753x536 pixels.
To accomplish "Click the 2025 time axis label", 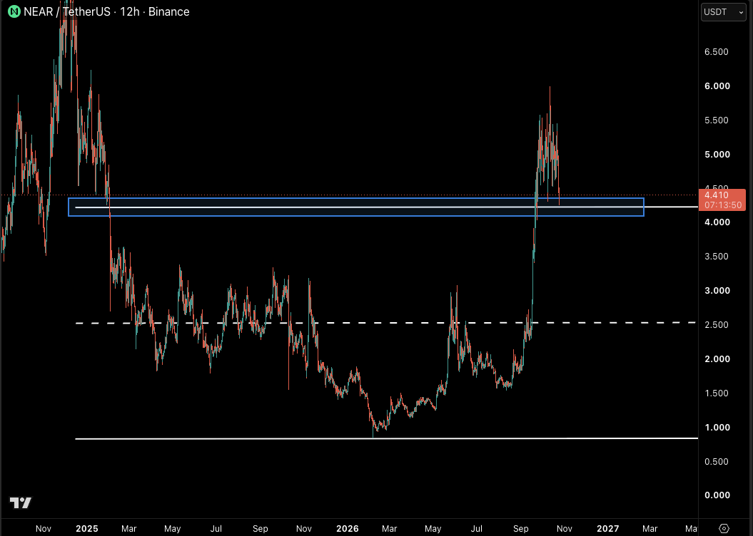I will point(87,528).
